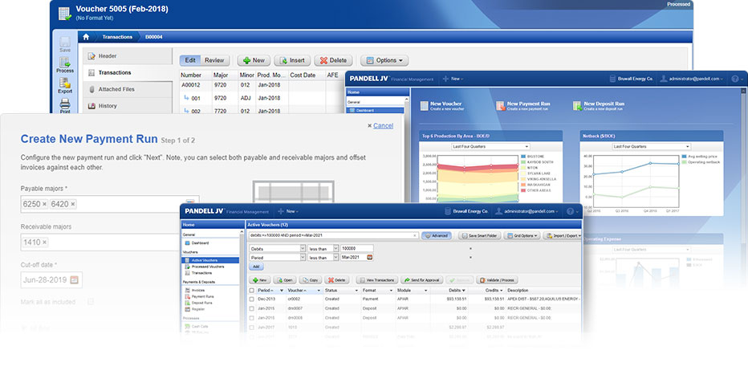748x391 pixels.
Task: Click the Process icon in voucher sidebar
Action: [x=65, y=63]
